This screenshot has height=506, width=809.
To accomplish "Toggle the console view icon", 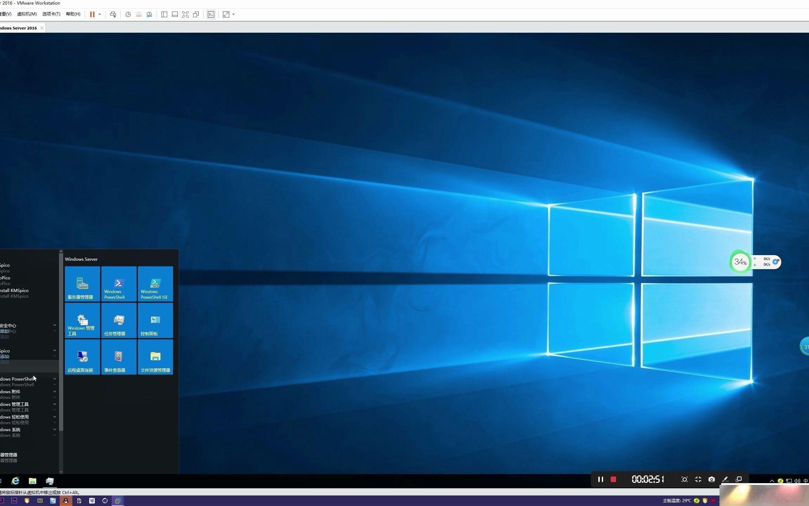I will tap(211, 14).
